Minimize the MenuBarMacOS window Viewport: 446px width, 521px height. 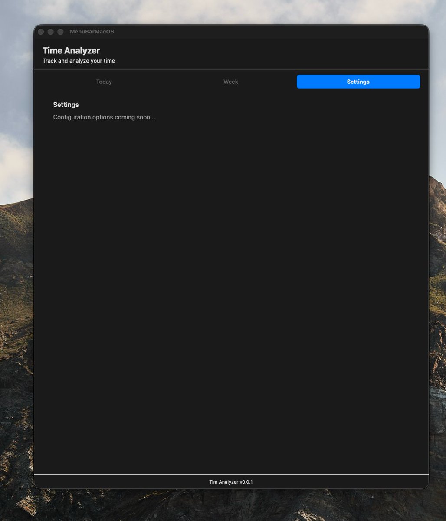[x=51, y=32]
